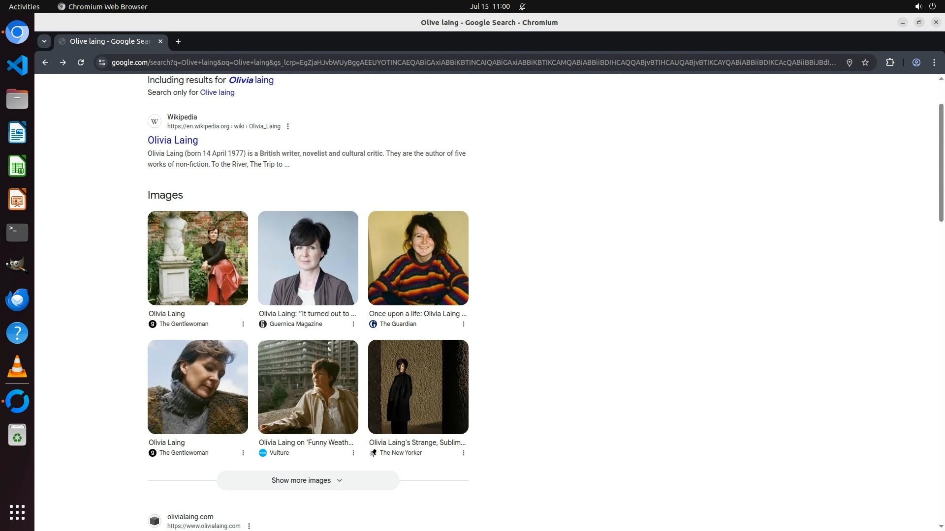Open the Olivia Laing Wikipedia link

pos(173,140)
